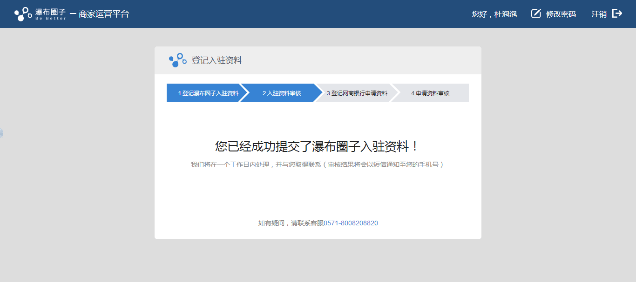Screen dimensions: 636x282
Task: Click the greeting 您好，杜泡泡
Action: point(494,14)
